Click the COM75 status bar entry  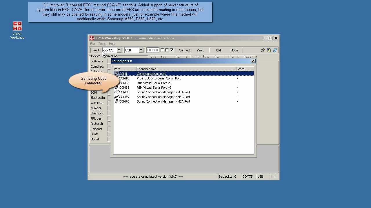pos(249,177)
